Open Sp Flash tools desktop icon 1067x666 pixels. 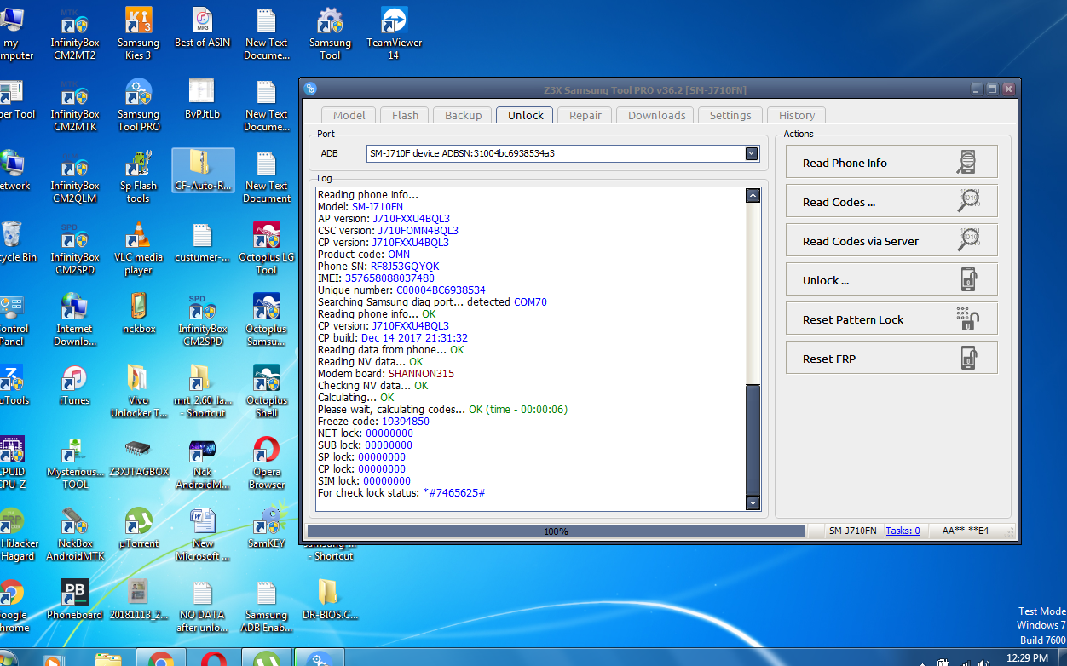pos(138,177)
